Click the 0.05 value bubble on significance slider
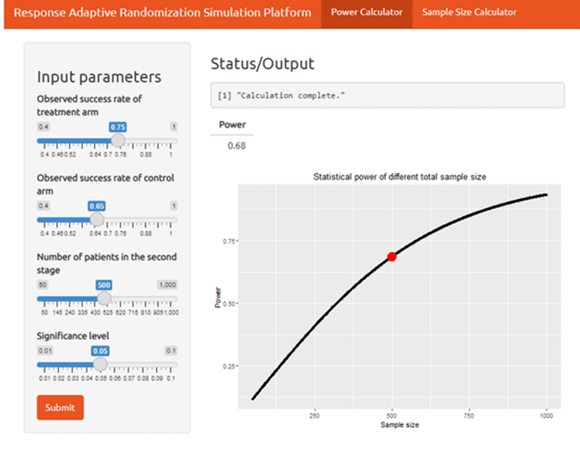This screenshot has width=580, height=451. (100, 351)
